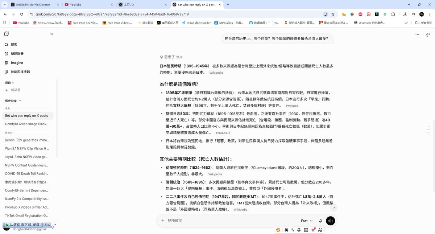The image size is (435, 234).
Task: Open the Twpeace source citation
Action: tap(292, 106)
